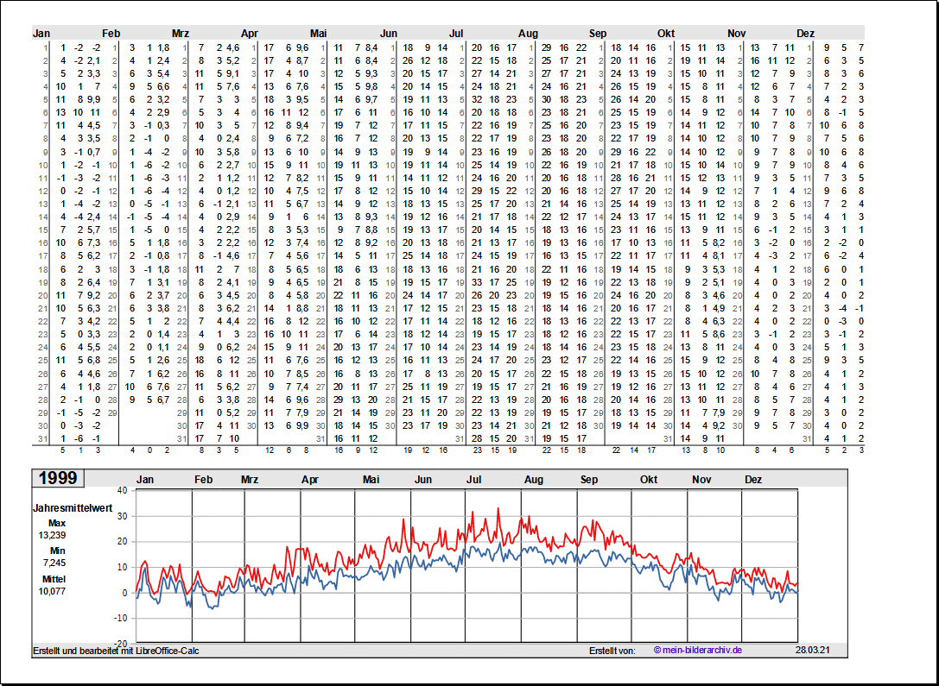Open the mein-bilderarchiv.de link

[697, 650]
